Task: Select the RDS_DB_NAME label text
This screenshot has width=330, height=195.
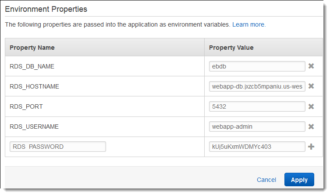Action: tap(32, 66)
